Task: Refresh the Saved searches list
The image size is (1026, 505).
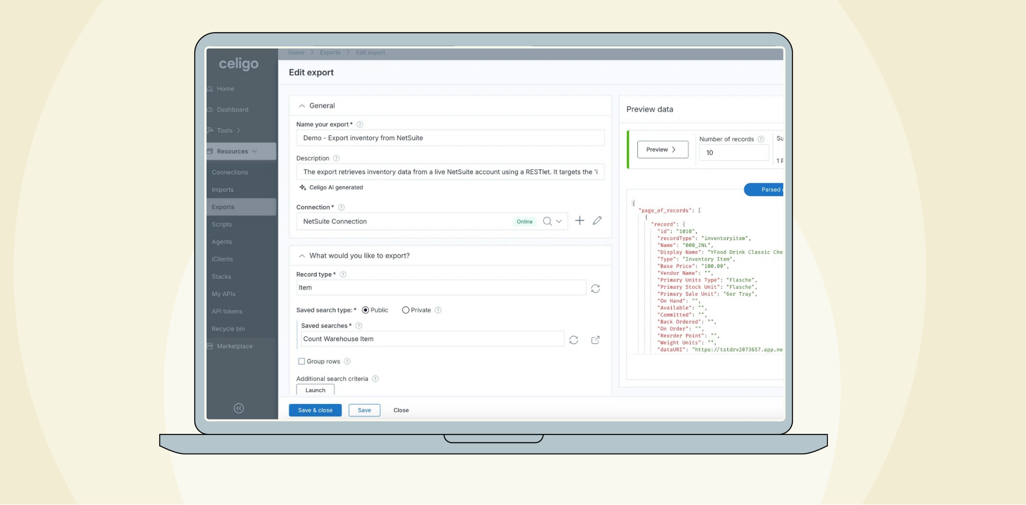Action: [x=574, y=340]
